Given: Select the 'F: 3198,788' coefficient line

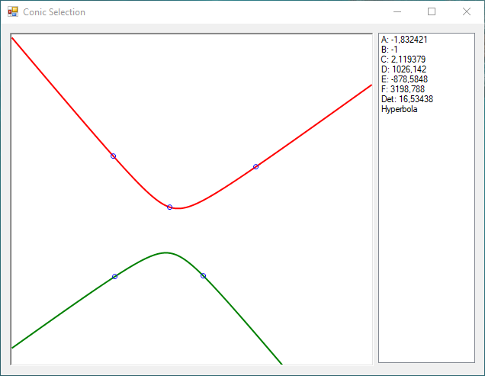Looking at the screenshot, I should [403, 89].
